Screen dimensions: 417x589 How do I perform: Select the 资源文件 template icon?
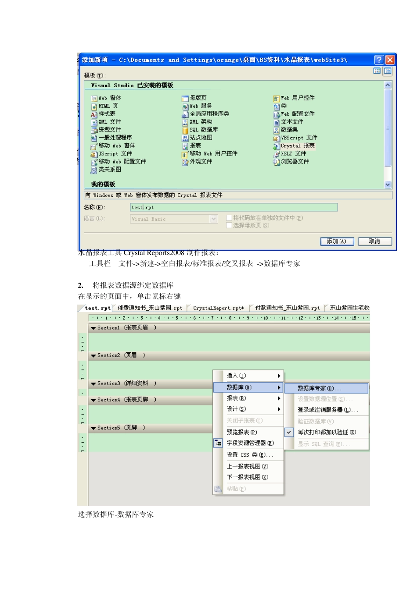tap(94, 130)
